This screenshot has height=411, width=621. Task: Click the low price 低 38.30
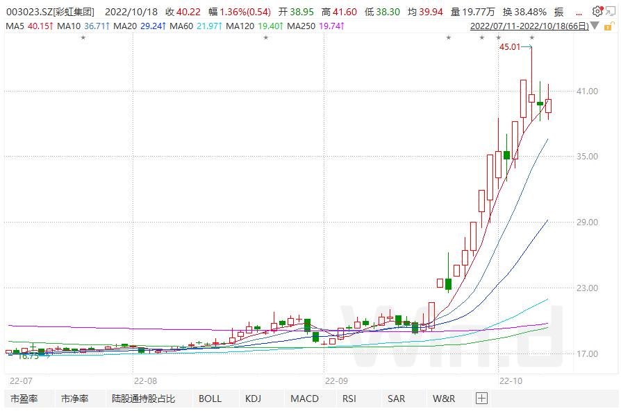click(x=382, y=12)
